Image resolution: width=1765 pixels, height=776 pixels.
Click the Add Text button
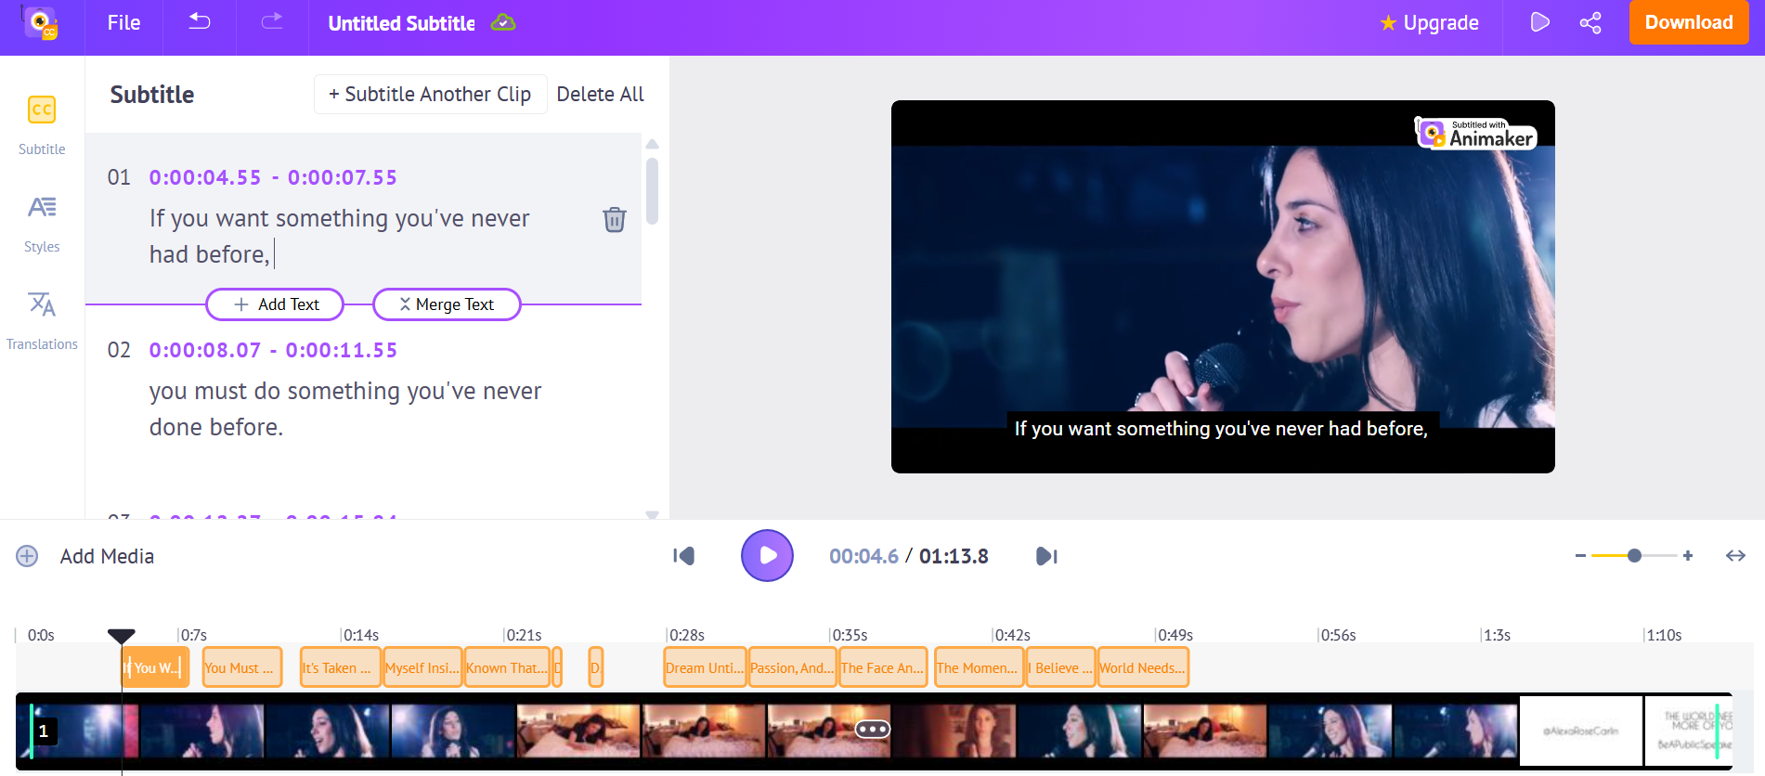point(275,304)
